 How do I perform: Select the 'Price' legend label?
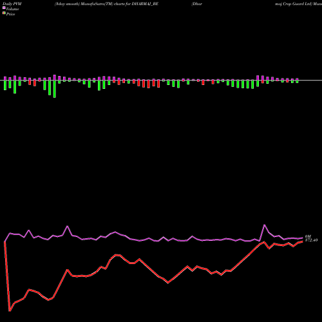coord(10,14)
